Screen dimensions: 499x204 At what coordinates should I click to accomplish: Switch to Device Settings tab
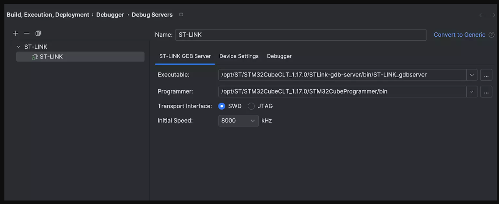pos(239,56)
